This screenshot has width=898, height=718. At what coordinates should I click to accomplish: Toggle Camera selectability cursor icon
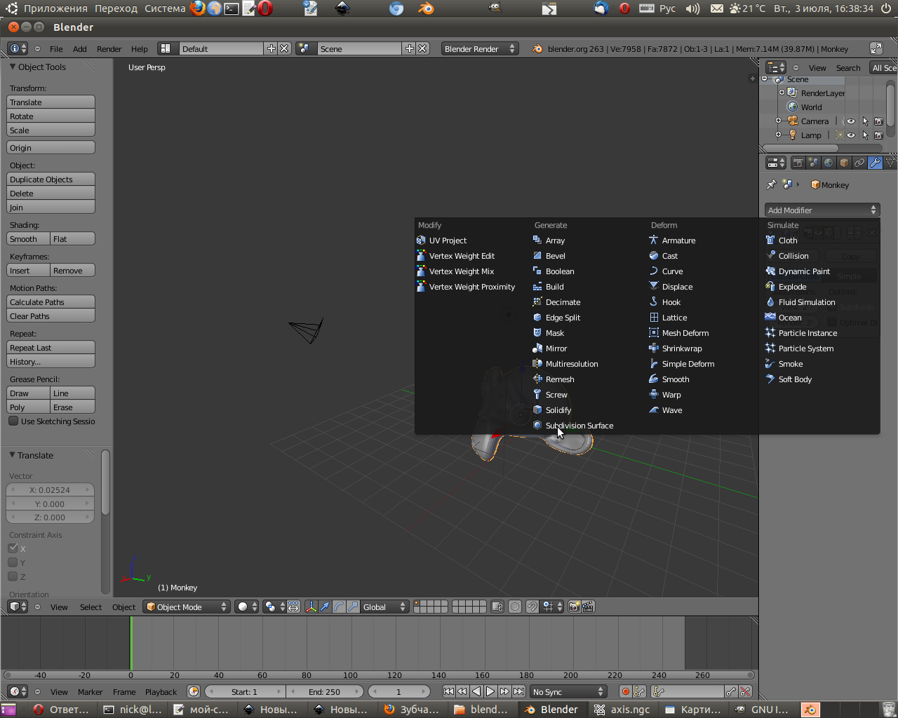(865, 121)
